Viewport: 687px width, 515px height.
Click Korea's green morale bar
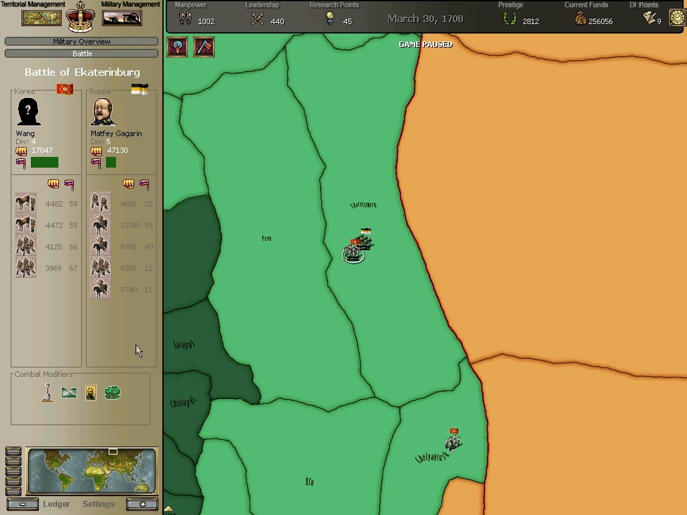point(44,162)
